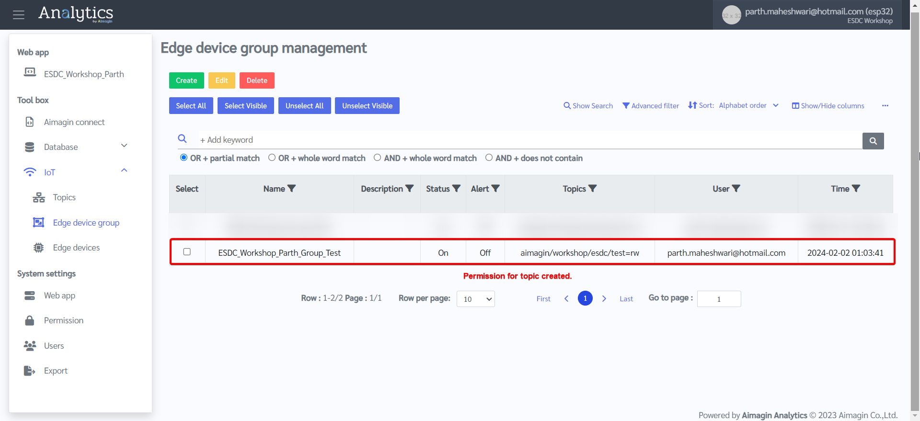
Task: Click the Show/Hide columns link
Action: 828,106
